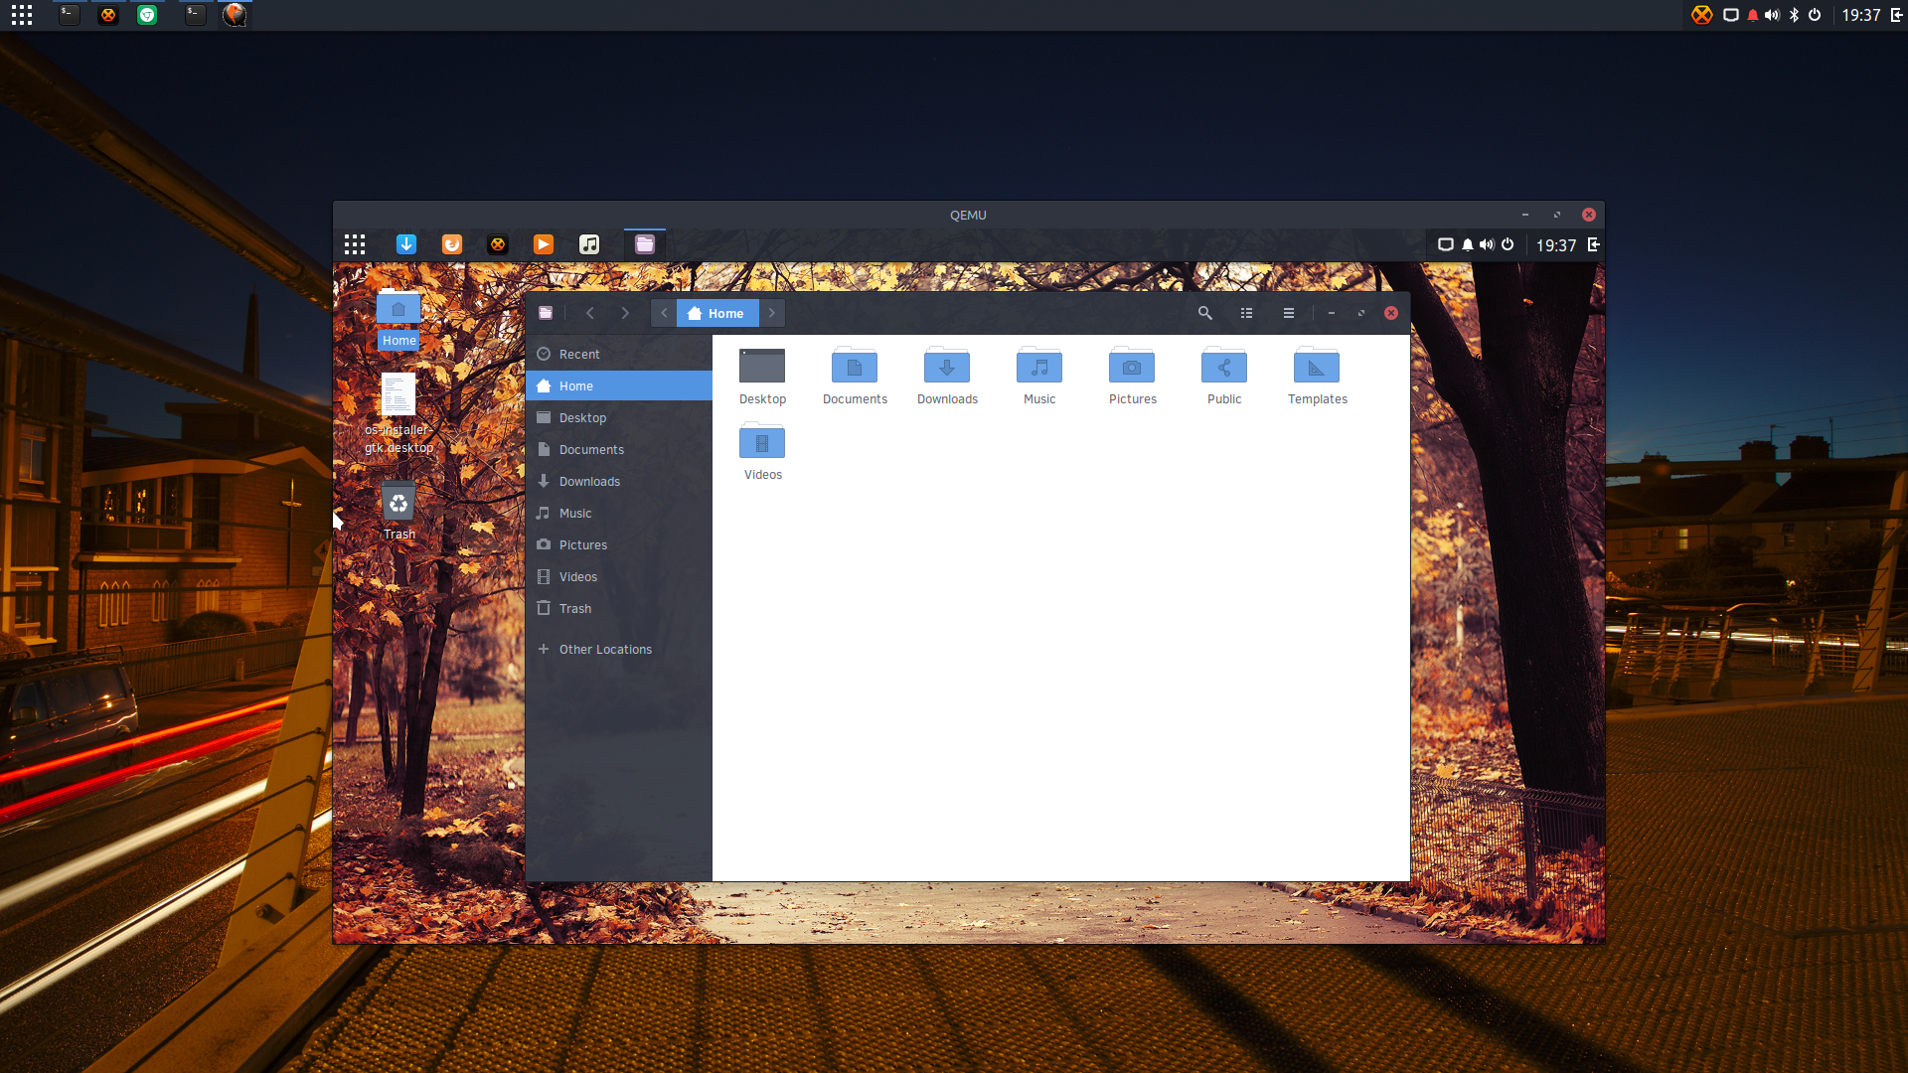This screenshot has height=1073, width=1908.
Task: Click the second terminal launcher in host panel
Action: click(x=195, y=15)
